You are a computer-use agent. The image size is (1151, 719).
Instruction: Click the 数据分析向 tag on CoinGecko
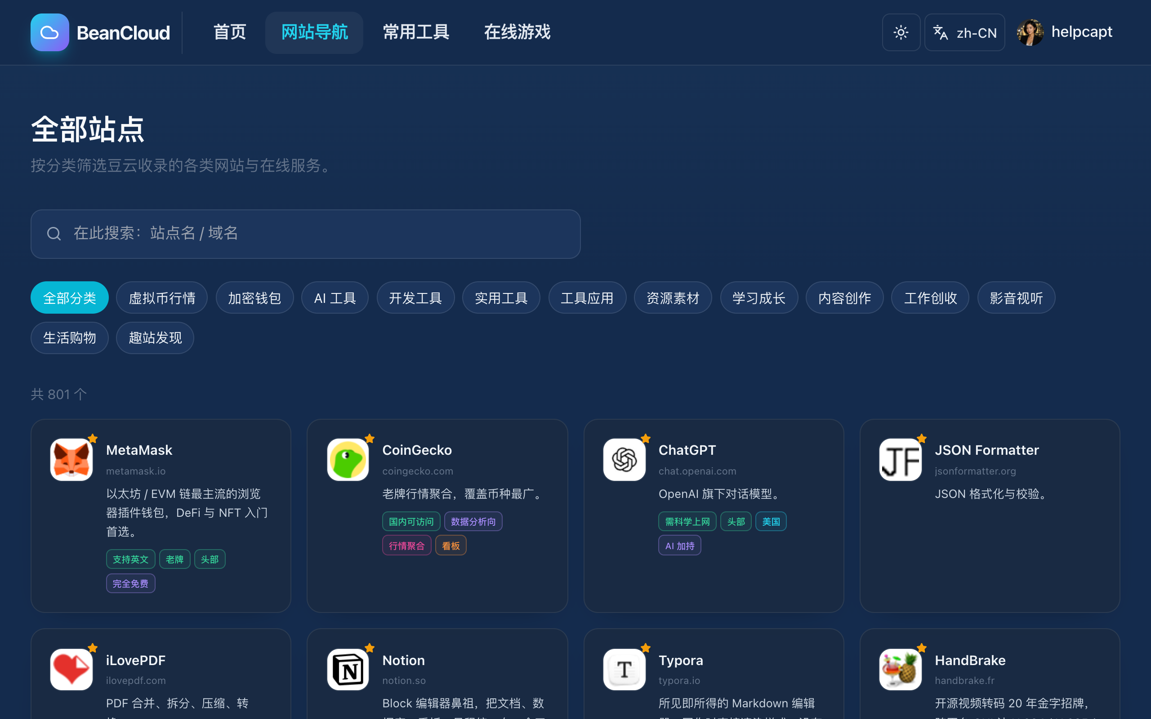[473, 522]
